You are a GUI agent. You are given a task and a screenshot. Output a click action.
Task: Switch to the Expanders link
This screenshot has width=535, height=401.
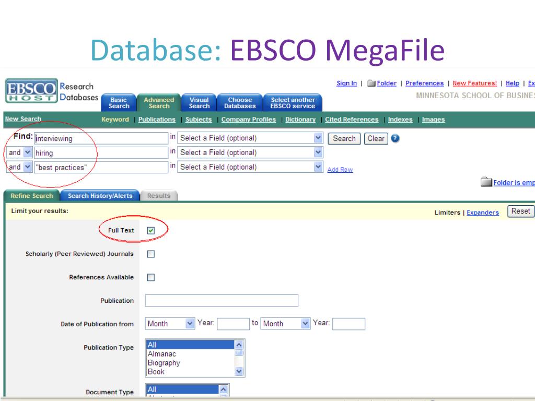[482, 213]
